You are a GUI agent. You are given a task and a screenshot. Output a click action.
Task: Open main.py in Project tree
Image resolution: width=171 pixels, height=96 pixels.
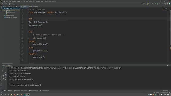[x=9, y=14]
